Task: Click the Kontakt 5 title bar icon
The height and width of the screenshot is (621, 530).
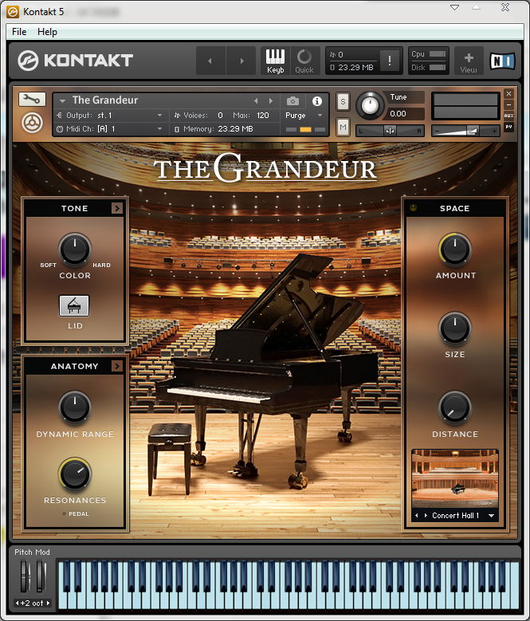Action: pyautogui.click(x=13, y=11)
